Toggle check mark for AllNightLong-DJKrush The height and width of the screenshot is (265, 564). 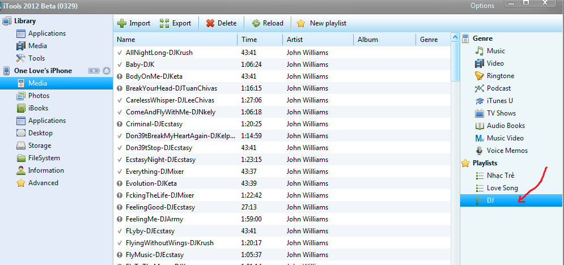pyautogui.click(x=120, y=53)
